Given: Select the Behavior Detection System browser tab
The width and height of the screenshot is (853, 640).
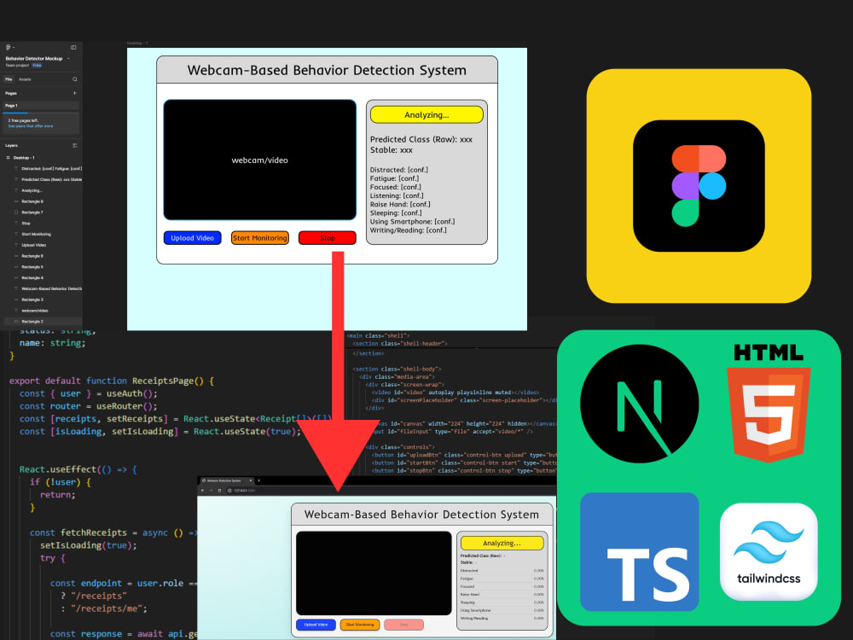Looking at the screenshot, I should coord(226,480).
